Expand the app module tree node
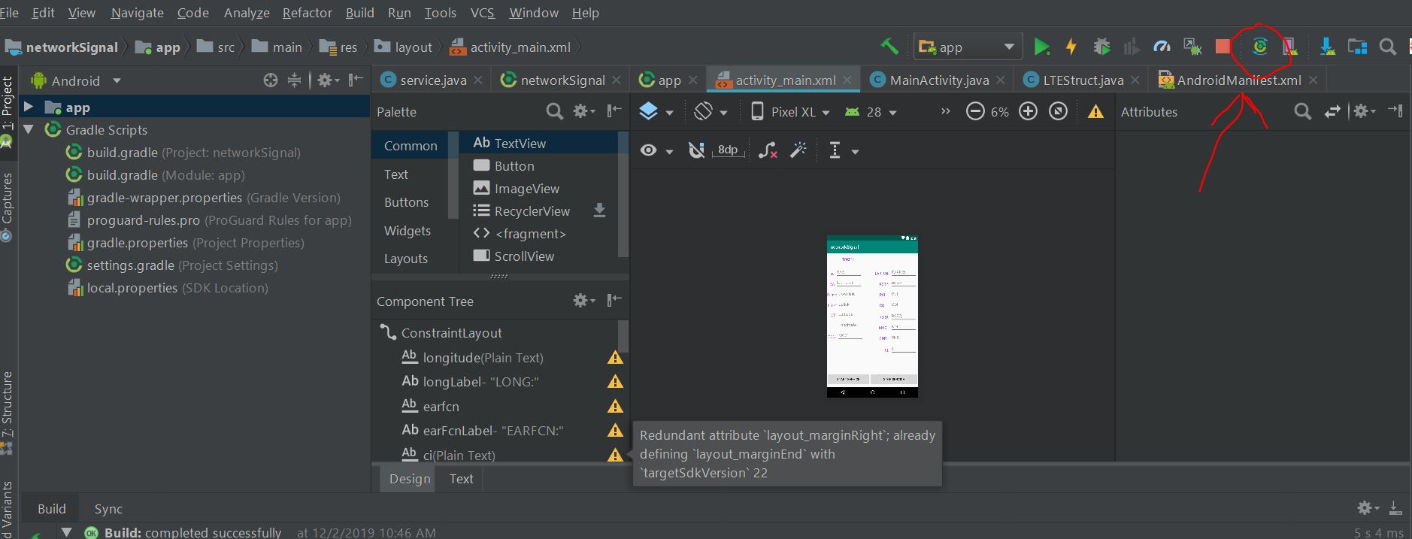This screenshot has width=1412, height=539. pyautogui.click(x=29, y=107)
